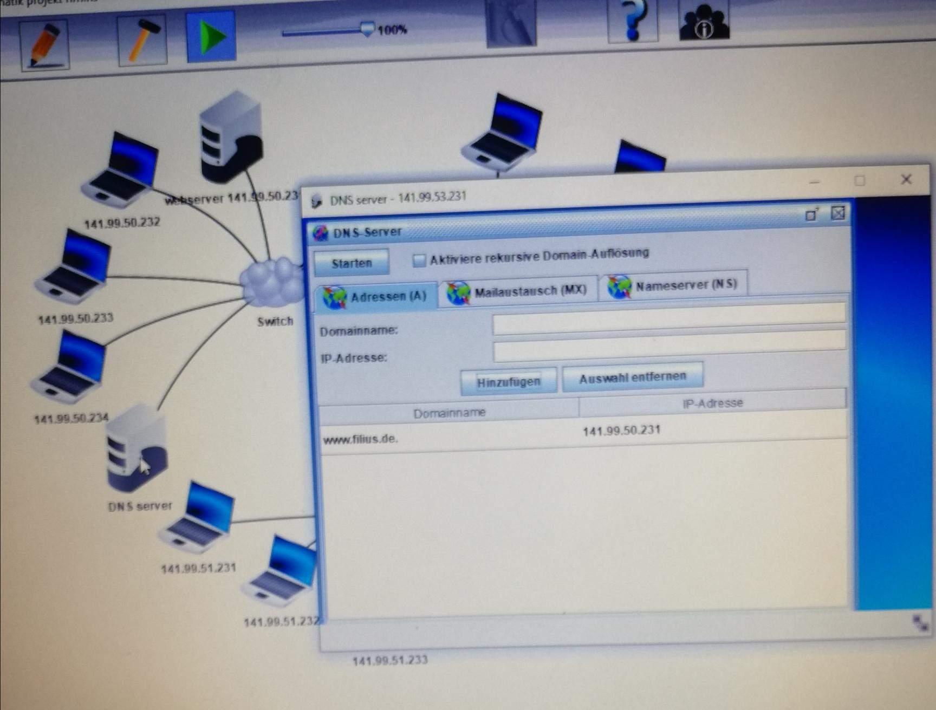Adjust the 100% speed slider handle

click(368, 29)
